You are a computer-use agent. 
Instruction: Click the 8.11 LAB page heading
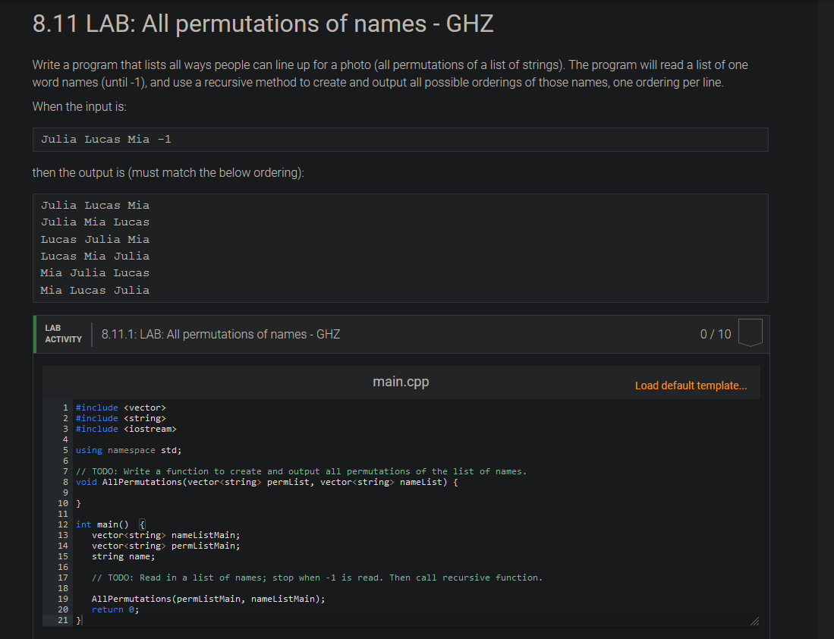click(261, 24)
